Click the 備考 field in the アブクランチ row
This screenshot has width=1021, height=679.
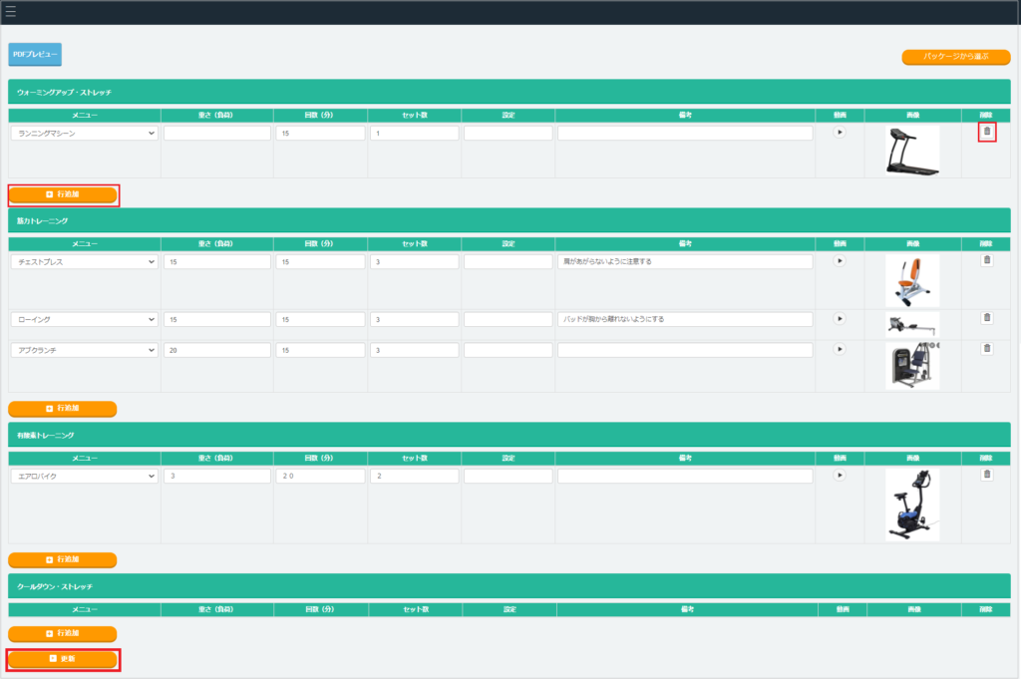point(685,350)
